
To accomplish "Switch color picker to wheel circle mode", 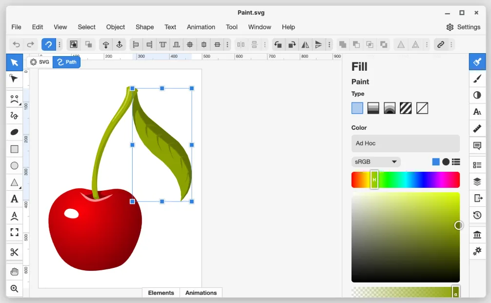I will click(446, 162).
